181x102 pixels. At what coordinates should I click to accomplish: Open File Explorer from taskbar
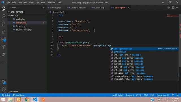pos(10,99)
